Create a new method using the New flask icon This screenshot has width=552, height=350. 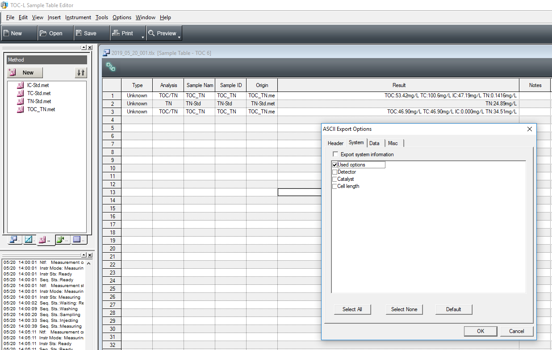pyautogui.click(x=24, y=72)
